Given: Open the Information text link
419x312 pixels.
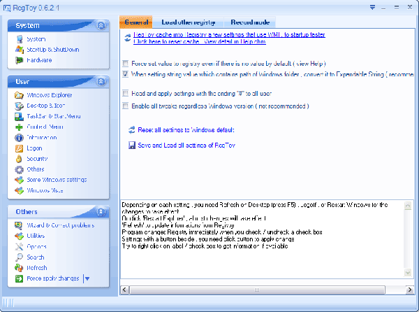Looking at the screenshot, I should 42,138.
